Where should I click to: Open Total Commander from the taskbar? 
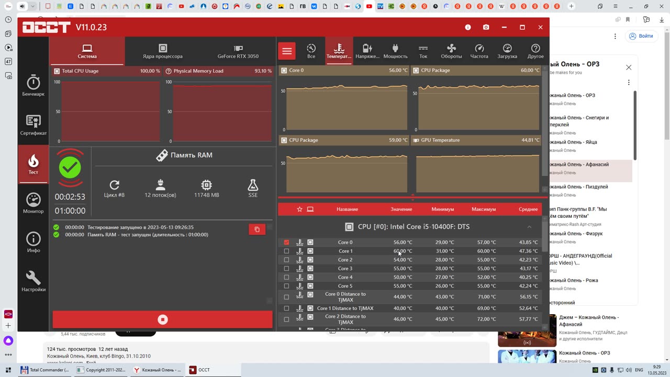pos(44,370)
